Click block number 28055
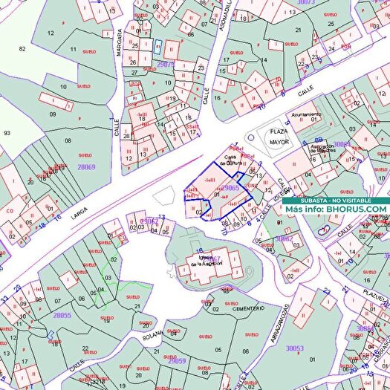390x390 pixels. click(x=62, y=315)
